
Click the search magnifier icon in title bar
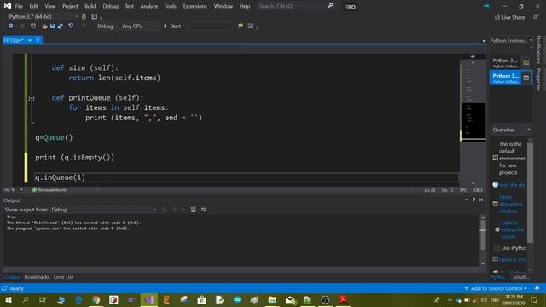pyautogui.click(x=330, y=6)
